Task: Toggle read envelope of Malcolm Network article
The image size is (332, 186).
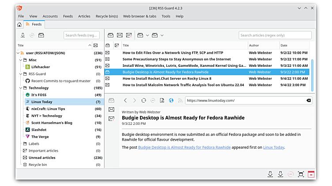Action: 107,85
